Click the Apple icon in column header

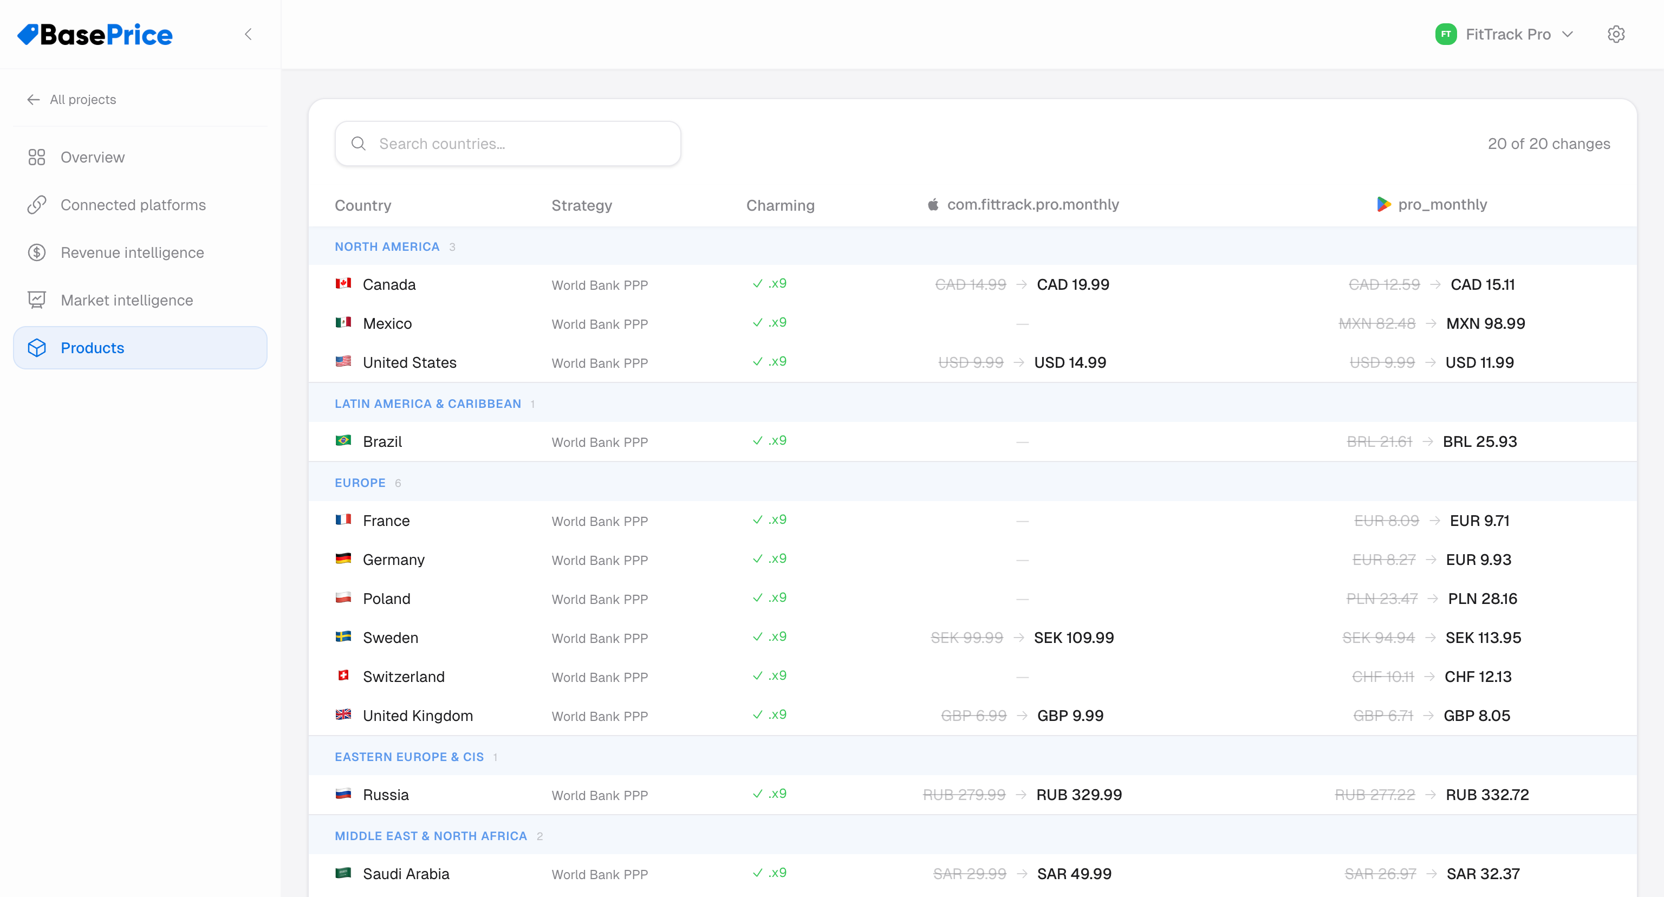click(933, 205)
